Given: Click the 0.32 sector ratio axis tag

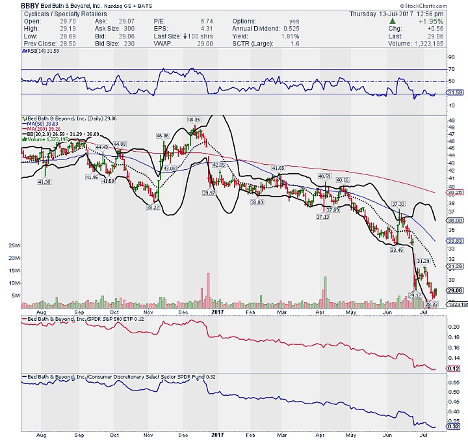Looking at the screenshot, I should [454, 426].
